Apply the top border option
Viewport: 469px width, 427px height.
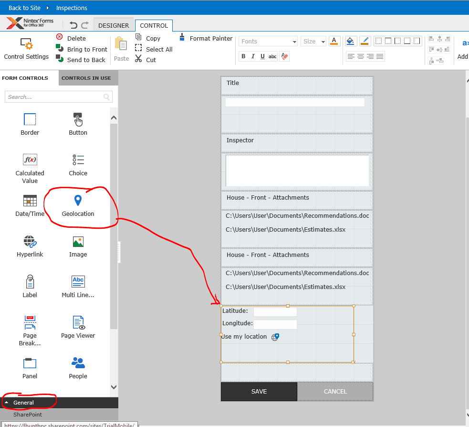(388, 41)
